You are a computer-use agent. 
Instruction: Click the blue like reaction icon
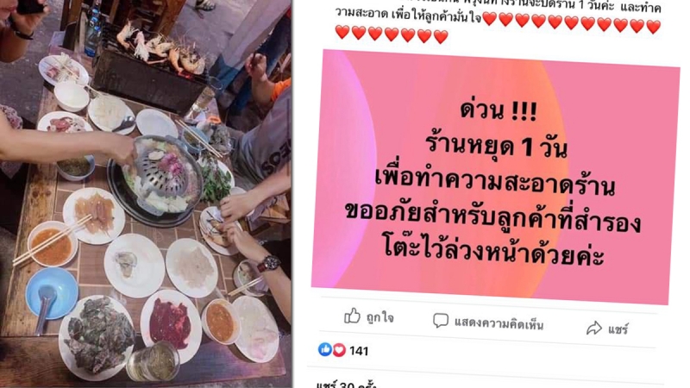click(325, 349)
